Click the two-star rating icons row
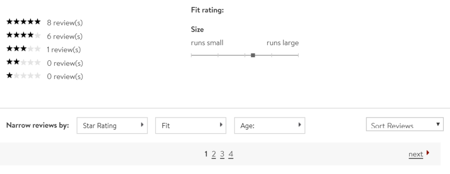This screenshot has width=450, height=174. click(x=24, y=62)
